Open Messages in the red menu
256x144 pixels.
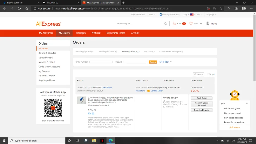[x=80, y=33]
